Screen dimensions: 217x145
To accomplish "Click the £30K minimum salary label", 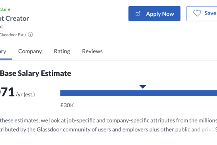I will coord(67,105).
